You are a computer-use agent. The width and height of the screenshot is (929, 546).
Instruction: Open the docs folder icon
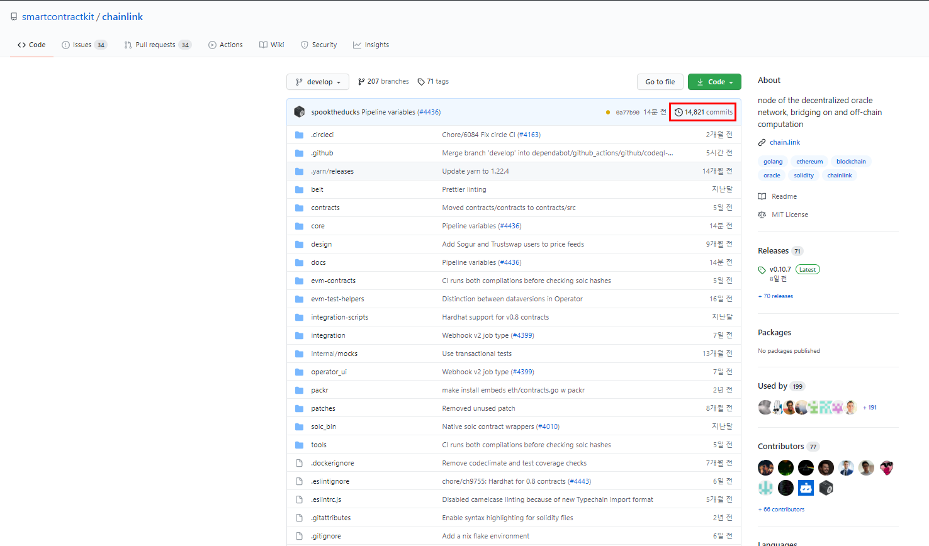[300, 262]
